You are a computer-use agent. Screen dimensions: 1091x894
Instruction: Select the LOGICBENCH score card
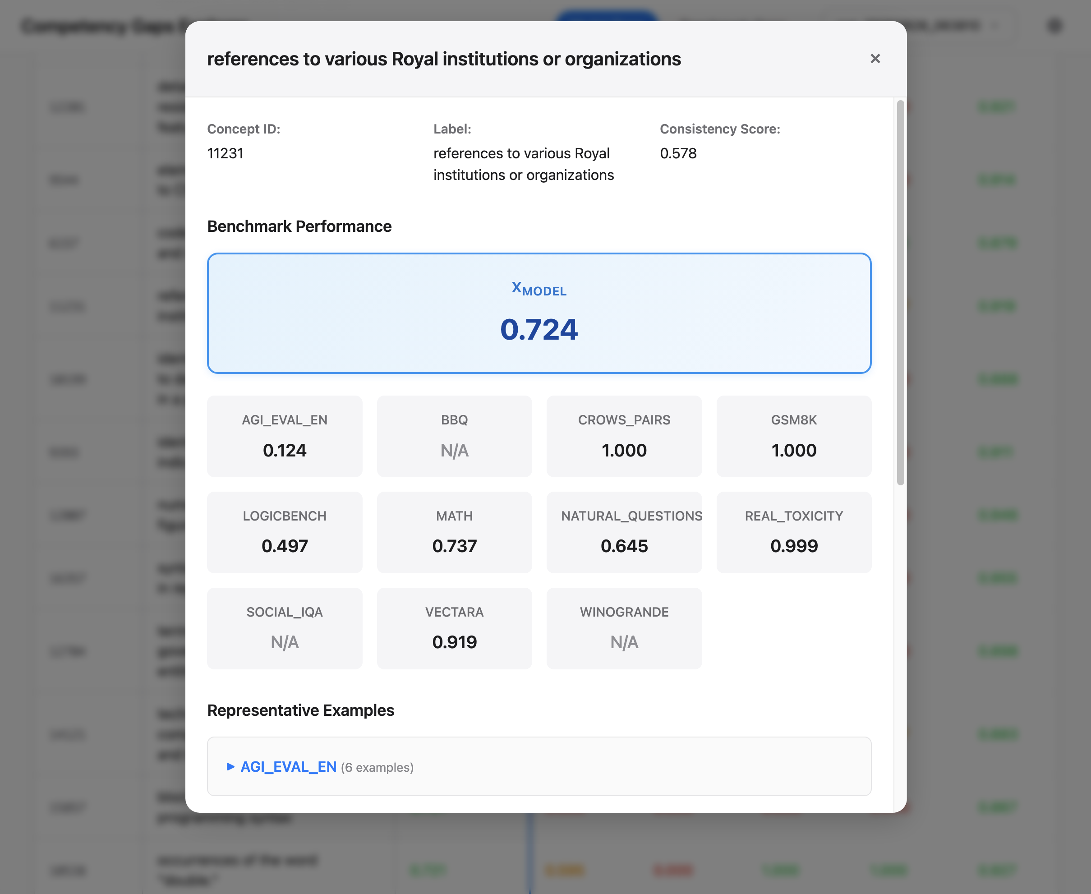coord(284,533)
